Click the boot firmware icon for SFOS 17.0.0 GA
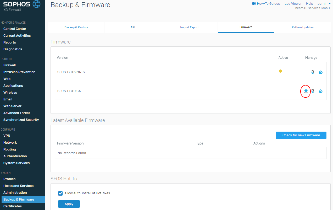The image size is (333, 210). coord(313,91)
